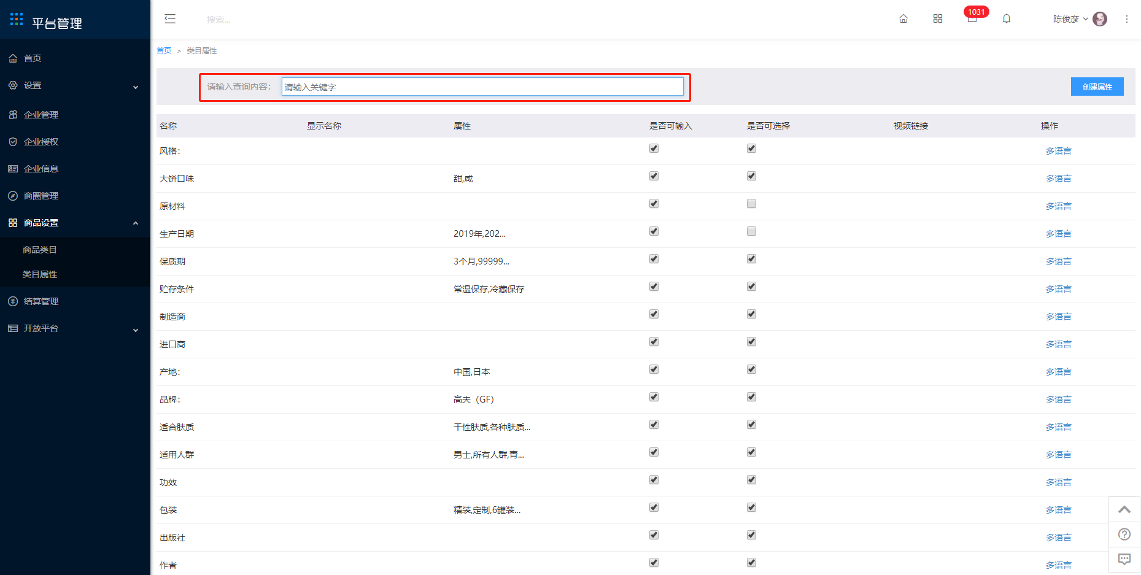The width and height of the screenshot is (1141, 575).
Task: Focus the top bar 搜索 field
Action: pos(219,20)
